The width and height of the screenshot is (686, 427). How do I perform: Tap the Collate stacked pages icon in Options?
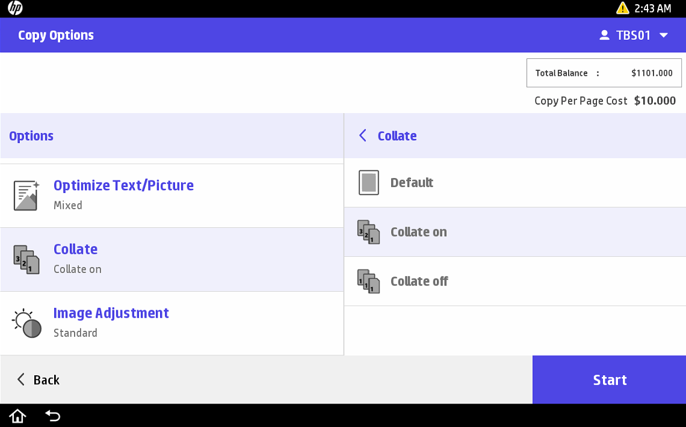point(26,259)
